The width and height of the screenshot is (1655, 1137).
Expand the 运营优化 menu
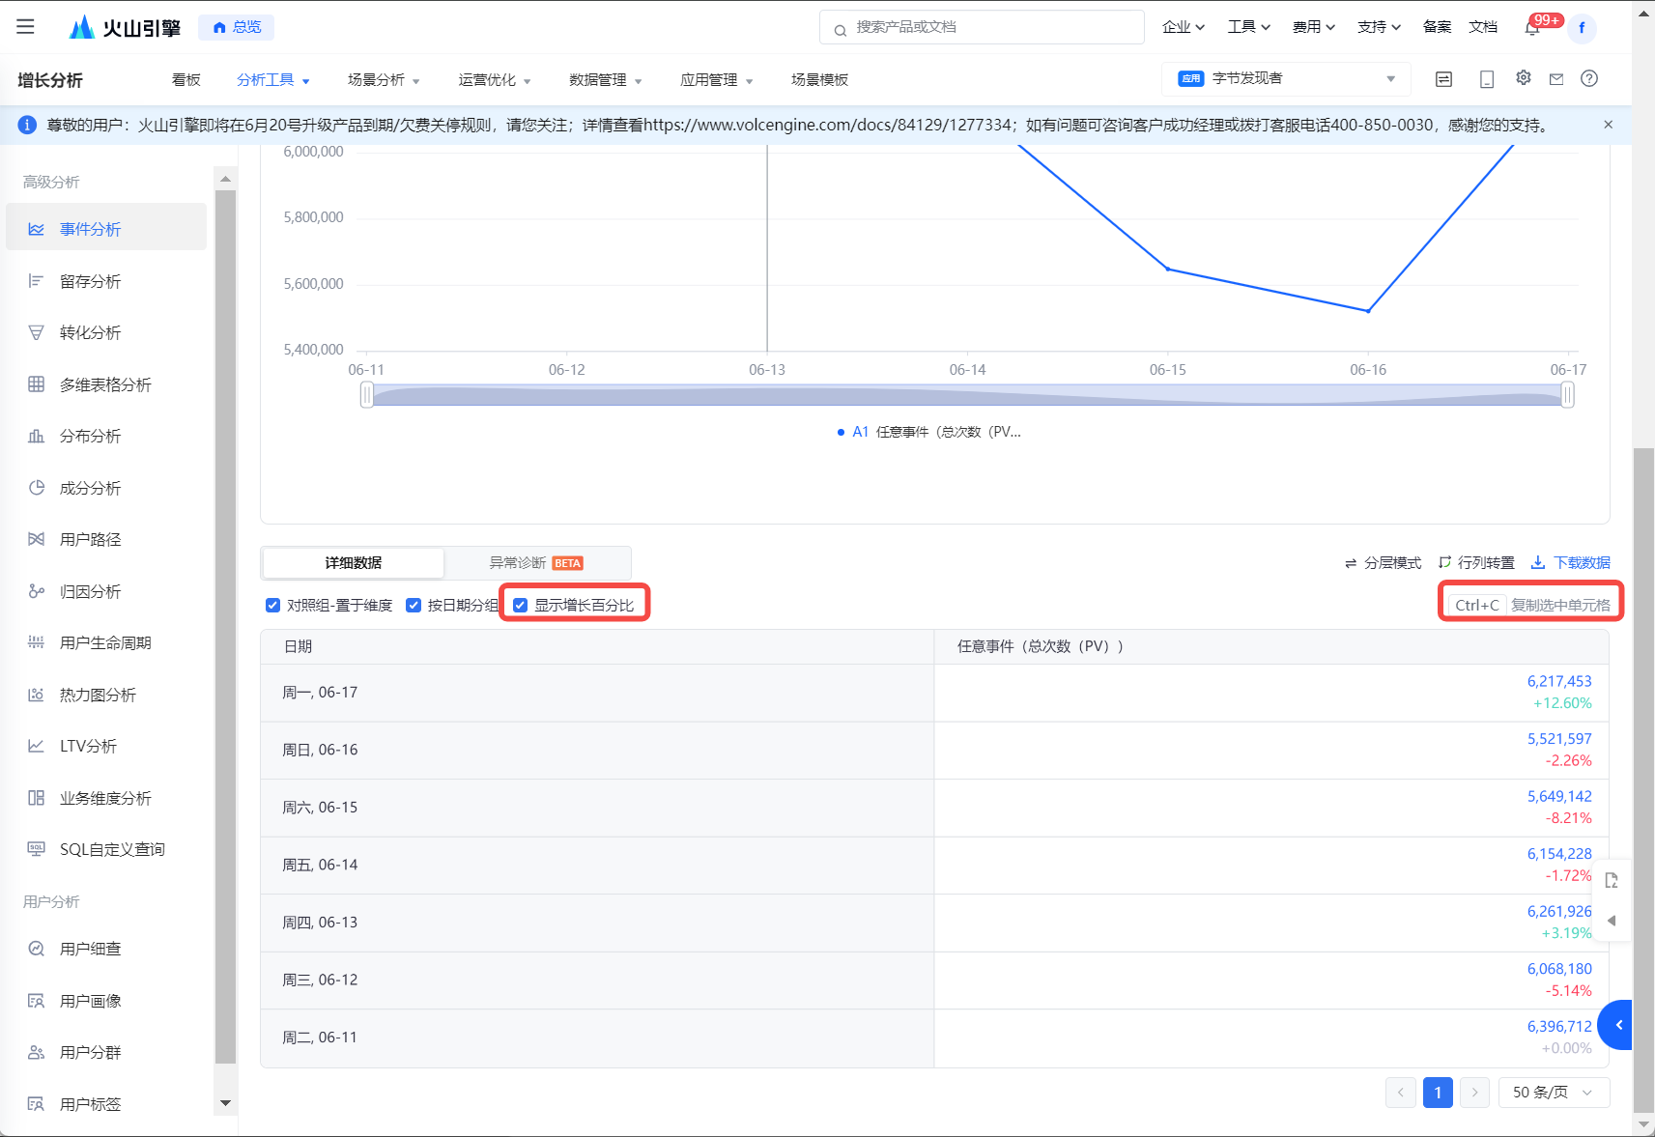pyautogui.click(x=495, y=80)
